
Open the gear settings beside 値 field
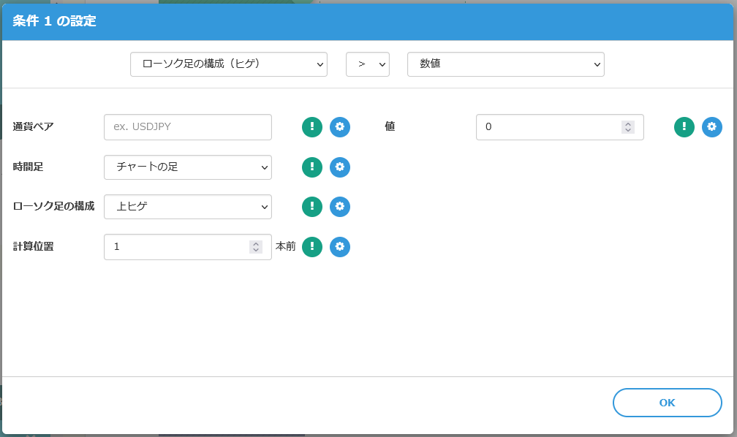[712, 127]
